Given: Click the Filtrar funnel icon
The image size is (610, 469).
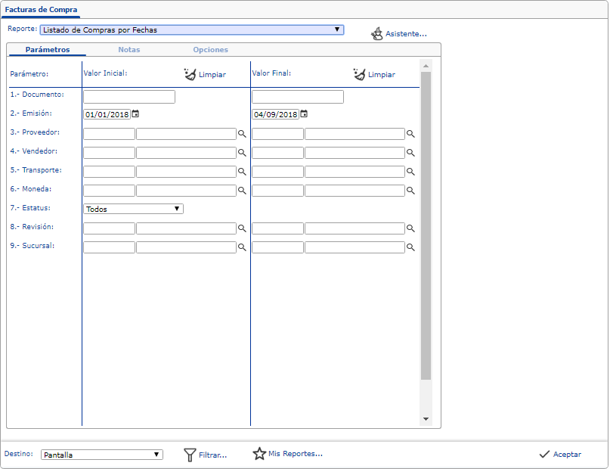Looking at the screenshot, I should (x=190, y=455).
